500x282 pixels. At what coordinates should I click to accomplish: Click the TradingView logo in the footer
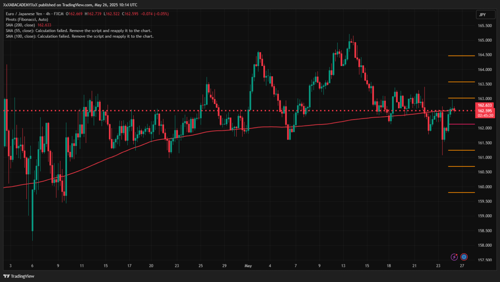(x=19, y=276)
